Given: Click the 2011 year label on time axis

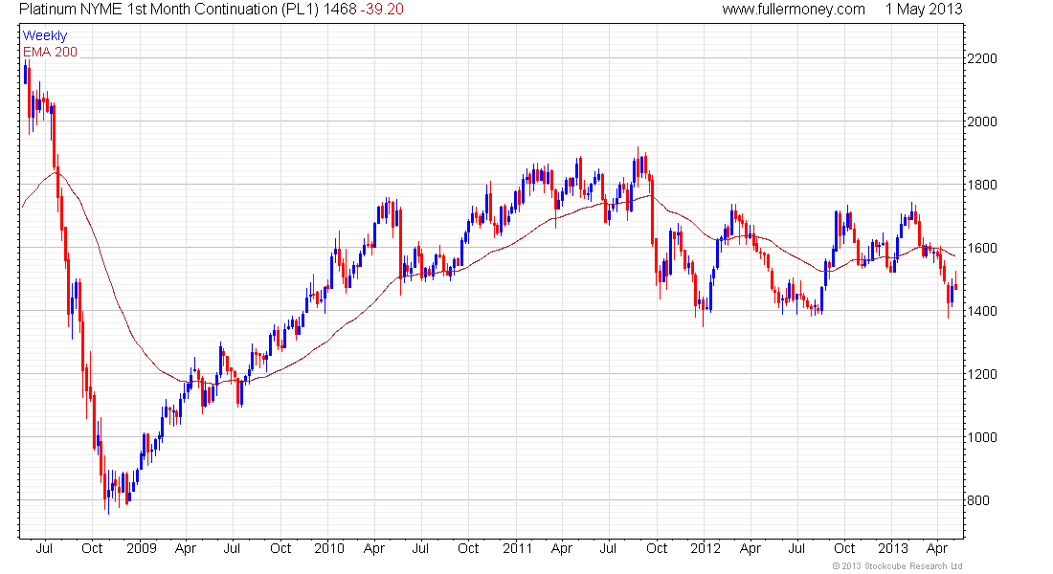Looking at the screenshot, I should coord(518,548).
